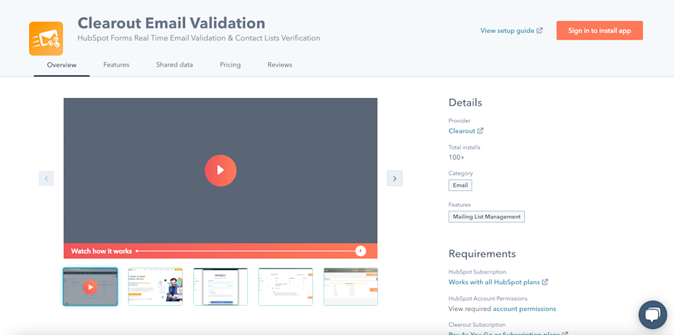Image resolution: width=674 pixels, height=335 pixels.
Task: Open the Reviews tab
Action: click(x=280, y=65)
